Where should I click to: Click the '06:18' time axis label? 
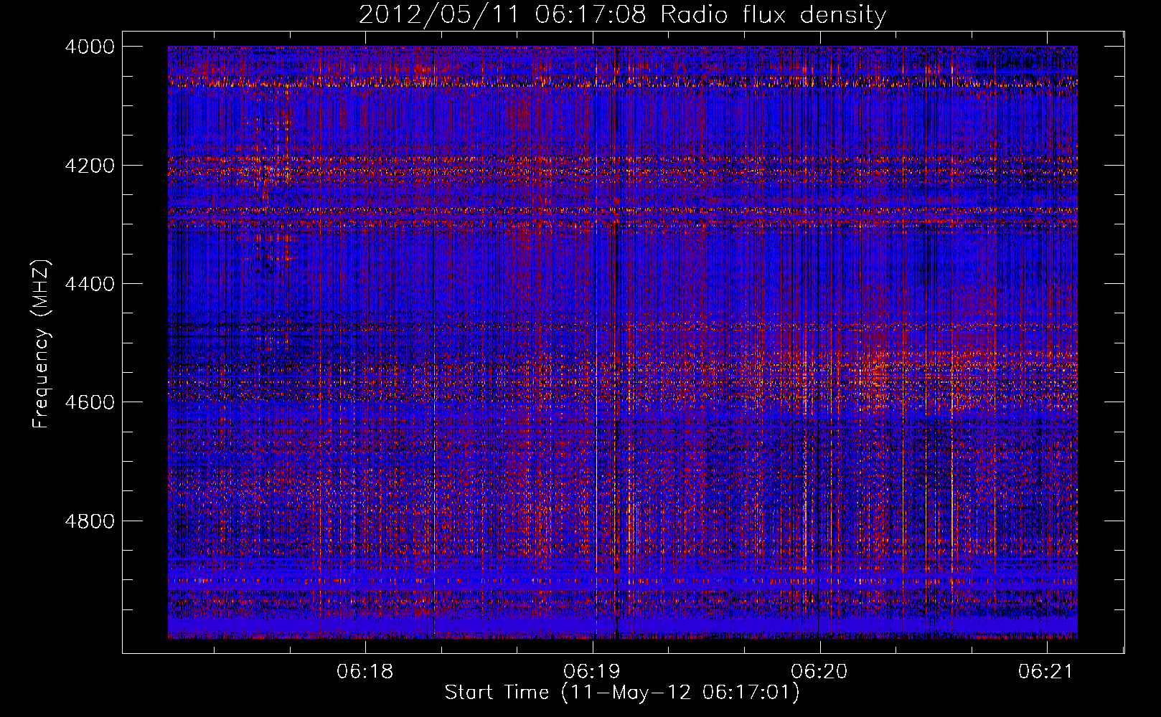point(365,672)
